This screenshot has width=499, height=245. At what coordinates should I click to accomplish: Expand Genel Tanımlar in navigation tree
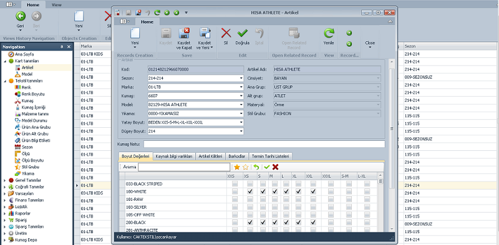[4, 180]
